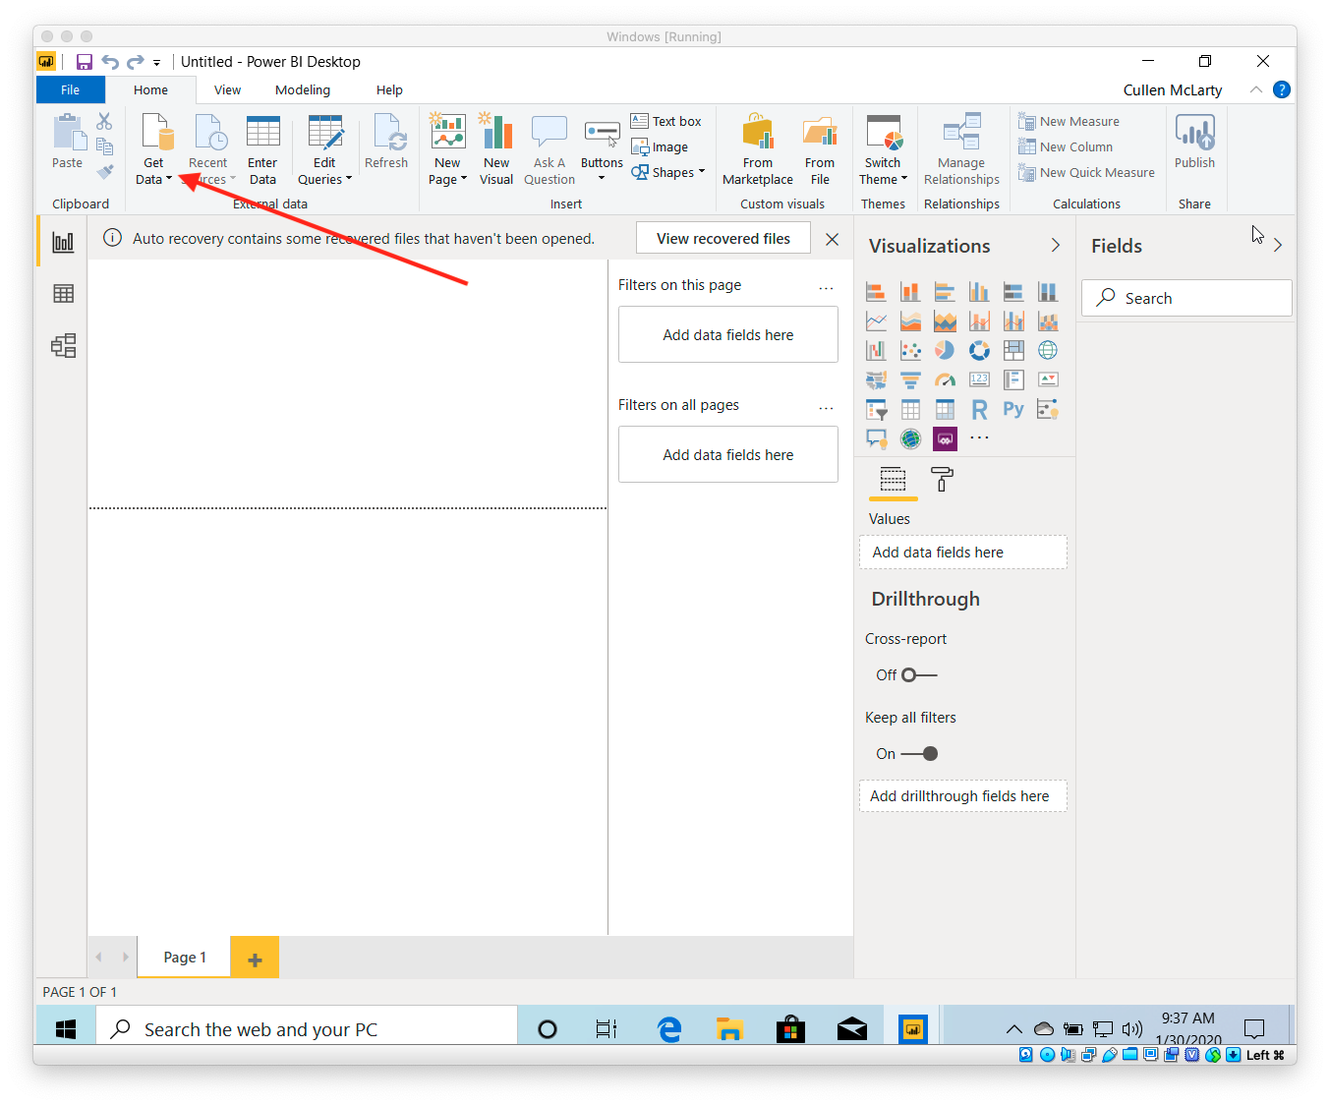Select the Gauge visual
This screenshot has width=1330, height=1106.
click(x=945, y=379)
